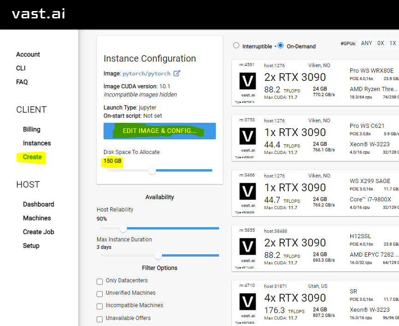The height and width of the screenshot is (326, 399).
Task: Click EDIT IMAGE & CONFIG button
Action: [160, 131]
